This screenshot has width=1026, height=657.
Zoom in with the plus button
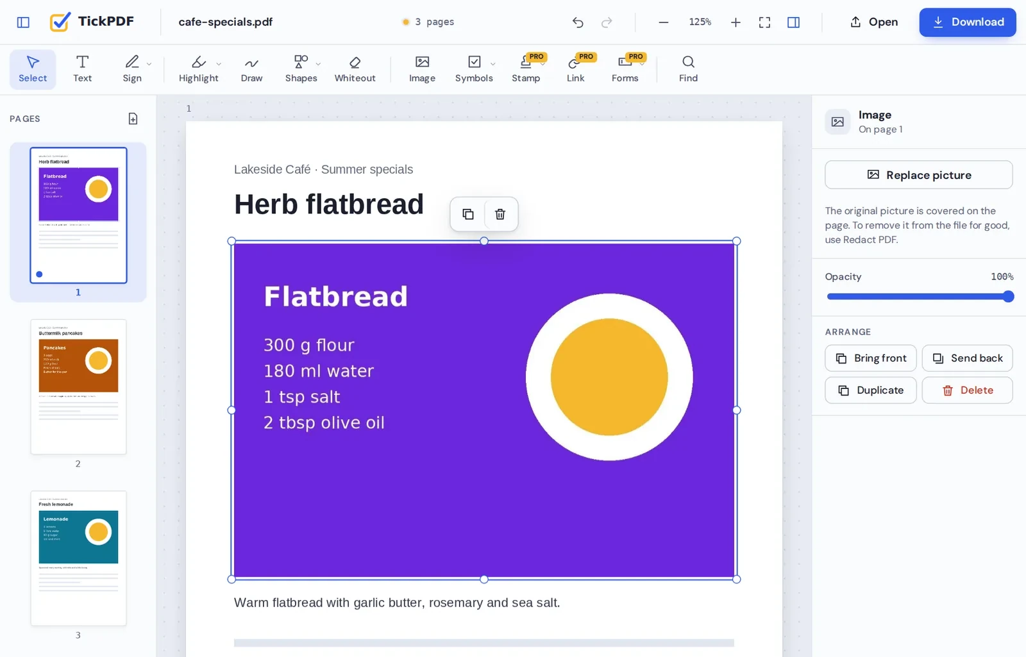(736, 22)
